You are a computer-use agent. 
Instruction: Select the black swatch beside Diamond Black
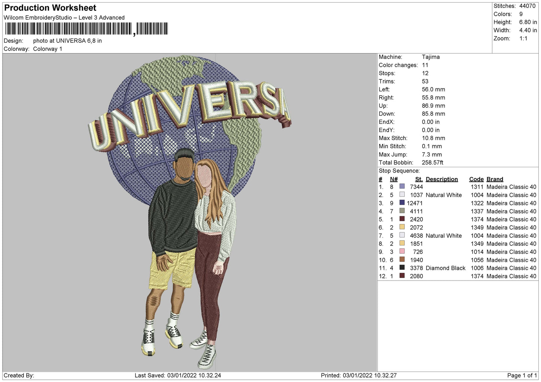tap(402, 268)
